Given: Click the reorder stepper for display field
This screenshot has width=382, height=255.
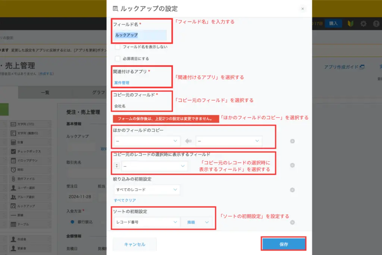Looking at the screenshot, I should point(117,166).
